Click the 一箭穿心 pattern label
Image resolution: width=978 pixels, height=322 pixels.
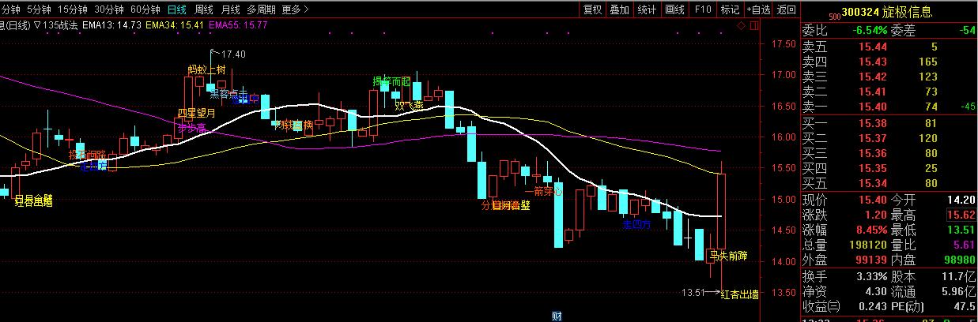543,190
